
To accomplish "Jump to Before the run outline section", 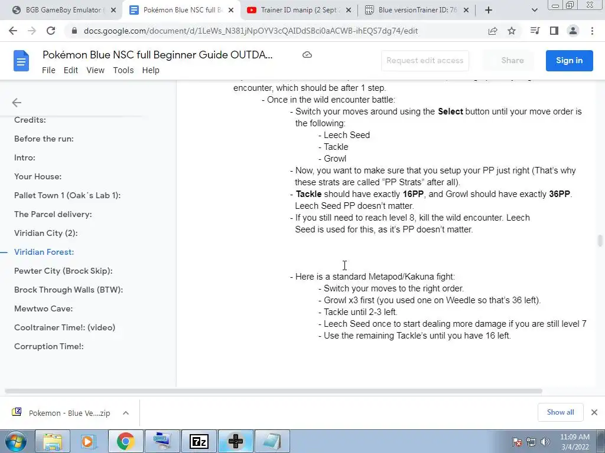I will (x=44, y=139).
